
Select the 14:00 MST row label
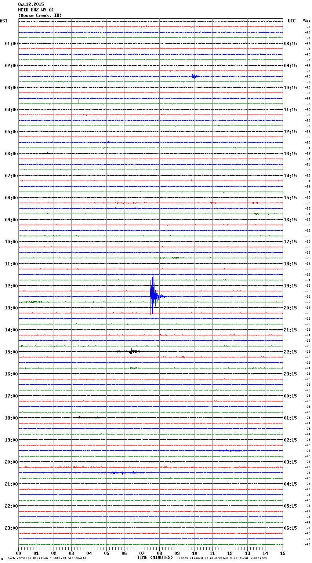11,330
